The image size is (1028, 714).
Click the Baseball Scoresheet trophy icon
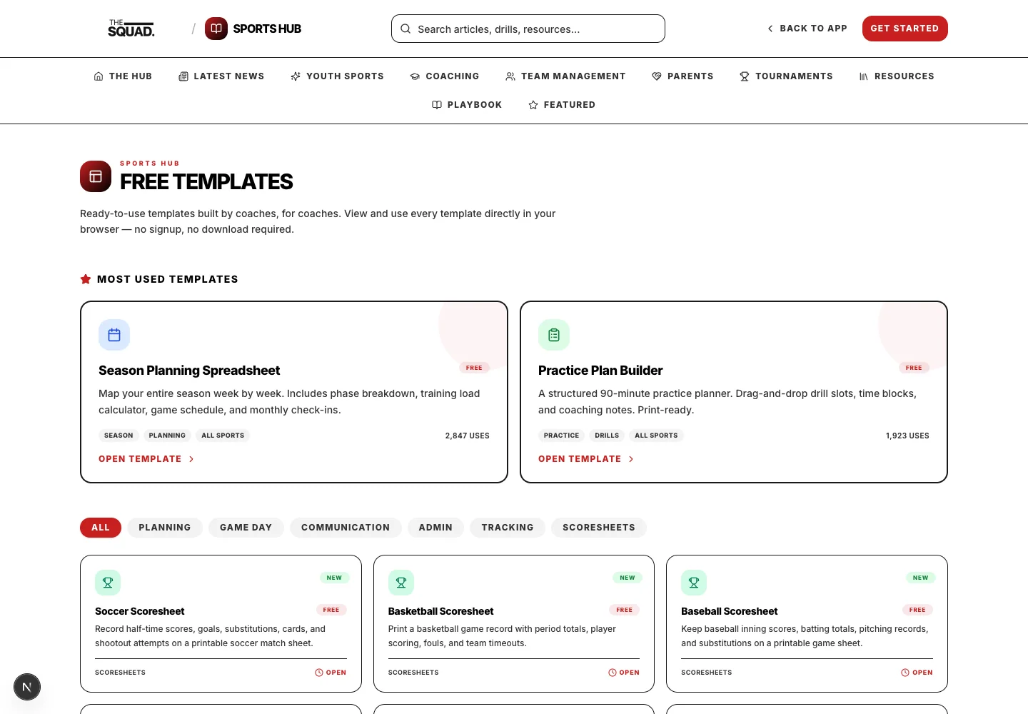coord(694,583)
